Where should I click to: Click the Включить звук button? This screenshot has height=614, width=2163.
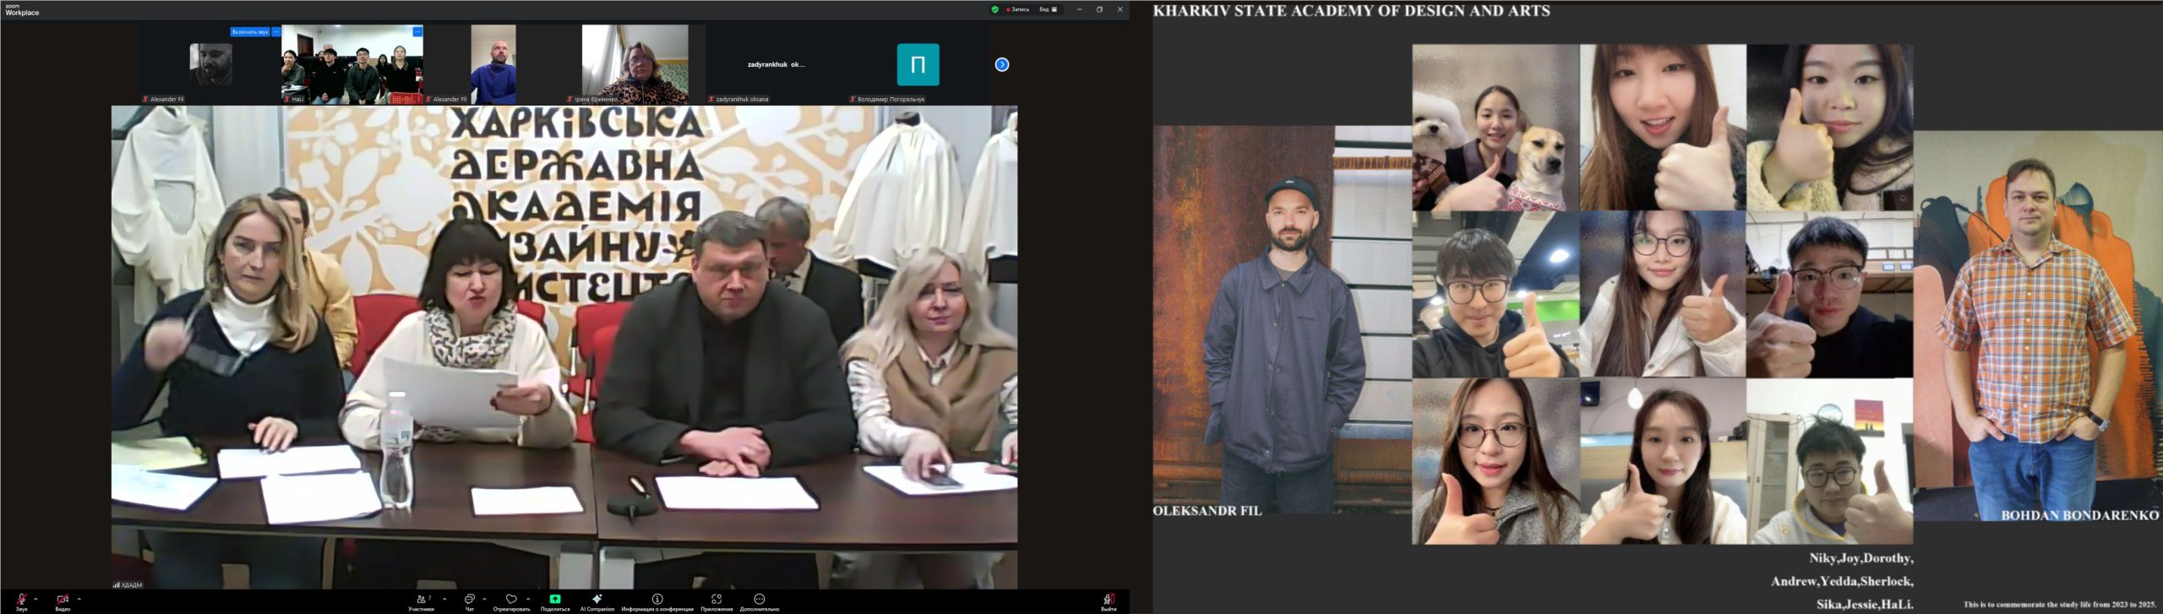(250, 32)
